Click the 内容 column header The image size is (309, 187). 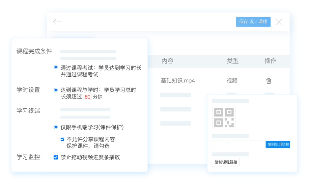click(x=167, y=61)
